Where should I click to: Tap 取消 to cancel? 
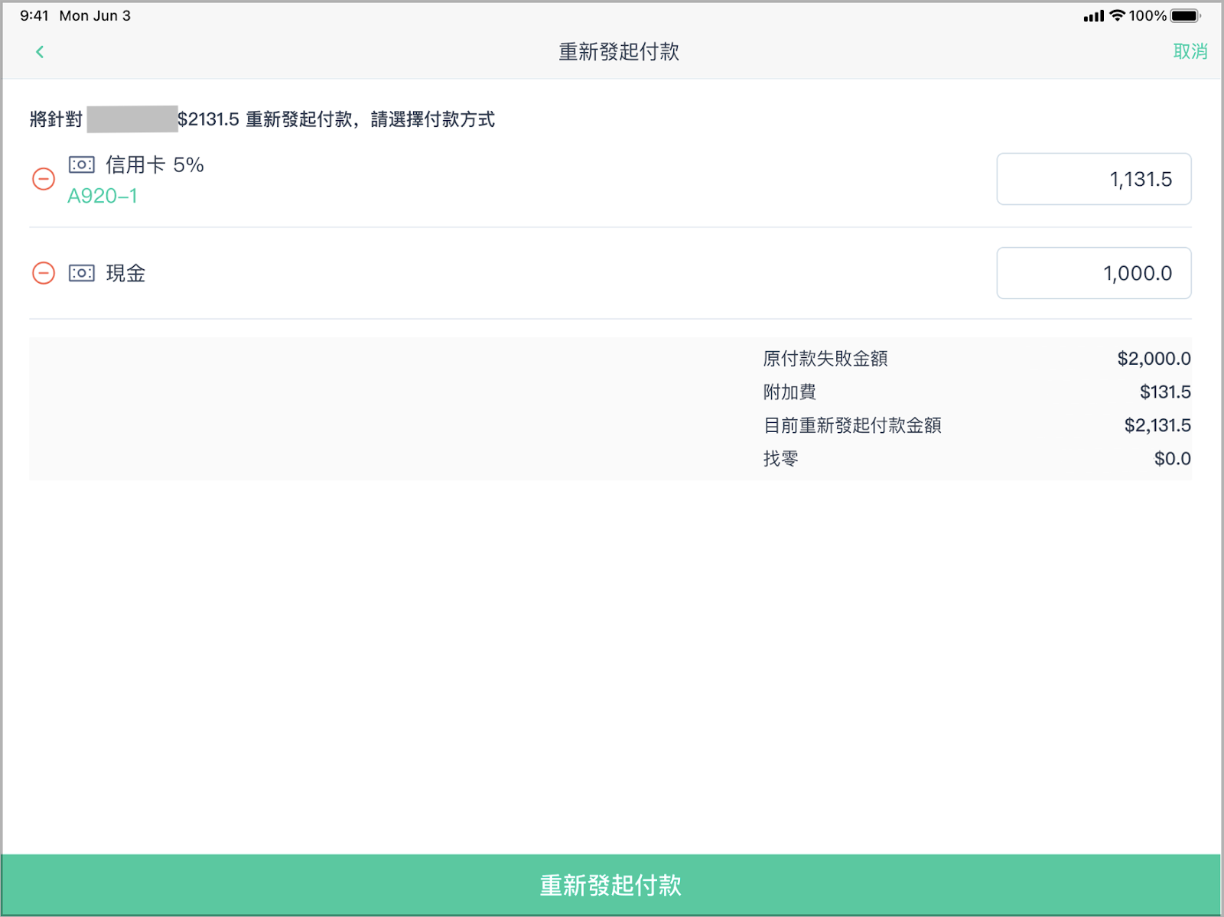click(1190, 51)
